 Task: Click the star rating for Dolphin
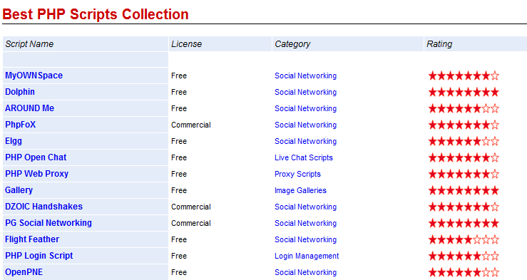[464, 93]
